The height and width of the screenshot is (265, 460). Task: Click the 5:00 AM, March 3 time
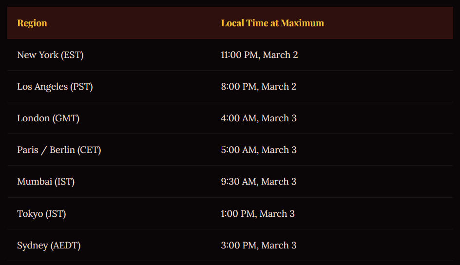[258, 150]
